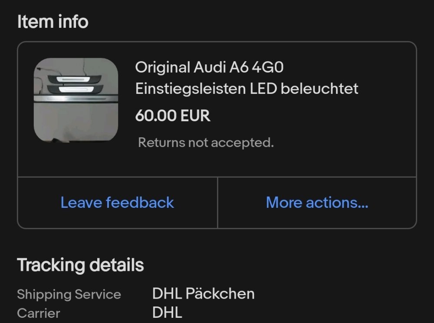Click the DHL Päckchen shipping service value

(204, 293)
